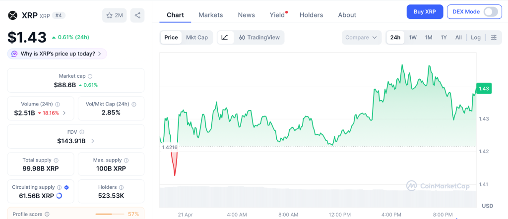The width and height of the screenshot is (508, 219).
Task: Toggle the DEX Mode switch
Action: [490, 12]
